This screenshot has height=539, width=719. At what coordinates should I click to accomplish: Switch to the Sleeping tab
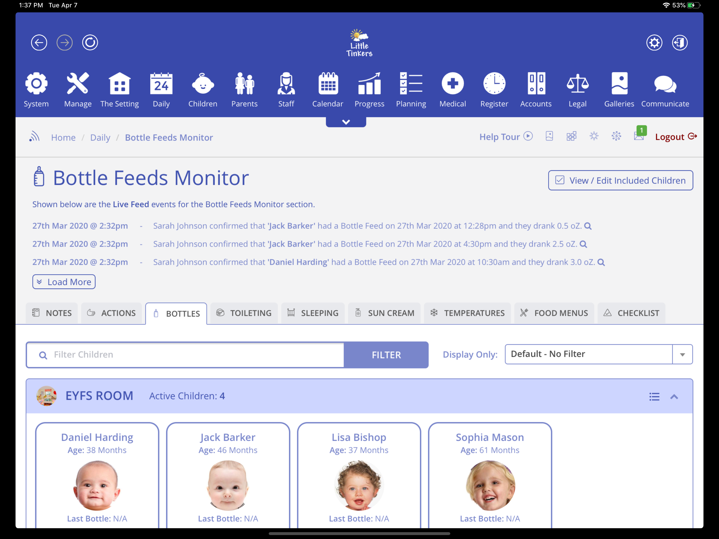(313, 313)
